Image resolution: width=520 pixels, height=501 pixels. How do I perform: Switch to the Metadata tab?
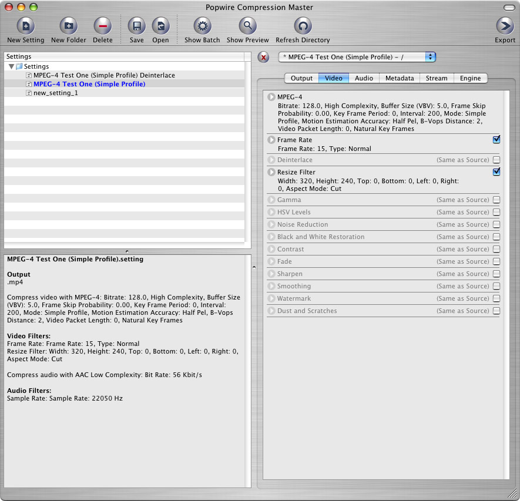400,78
